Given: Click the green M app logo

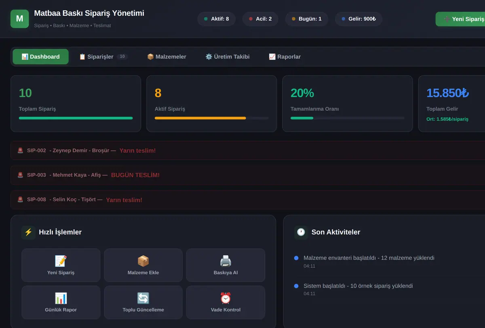Looking at the screenshot, I should [x=20, y=19].
